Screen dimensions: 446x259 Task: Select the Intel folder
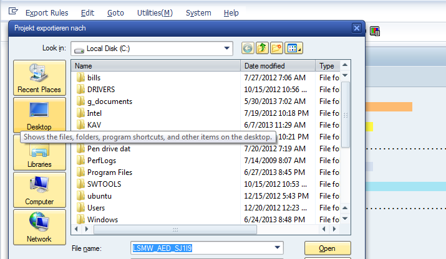pos(94,113)
